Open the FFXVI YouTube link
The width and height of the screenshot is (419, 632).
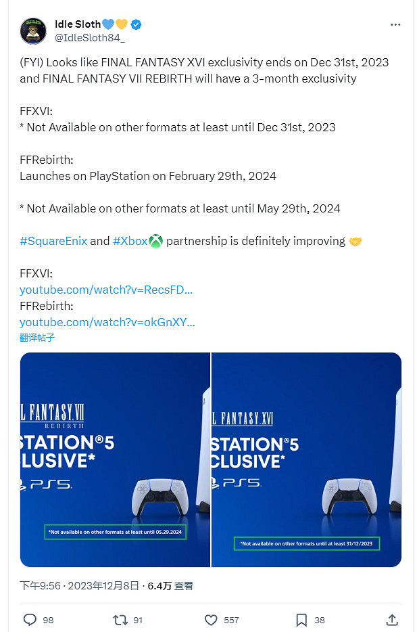point(106,290)
